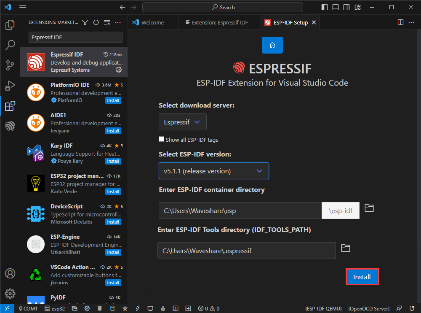
Task: Click the red-outlined Install button in setup
Action: [x=362, y=277]
